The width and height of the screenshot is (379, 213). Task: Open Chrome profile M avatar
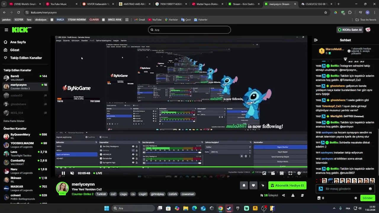367,12
